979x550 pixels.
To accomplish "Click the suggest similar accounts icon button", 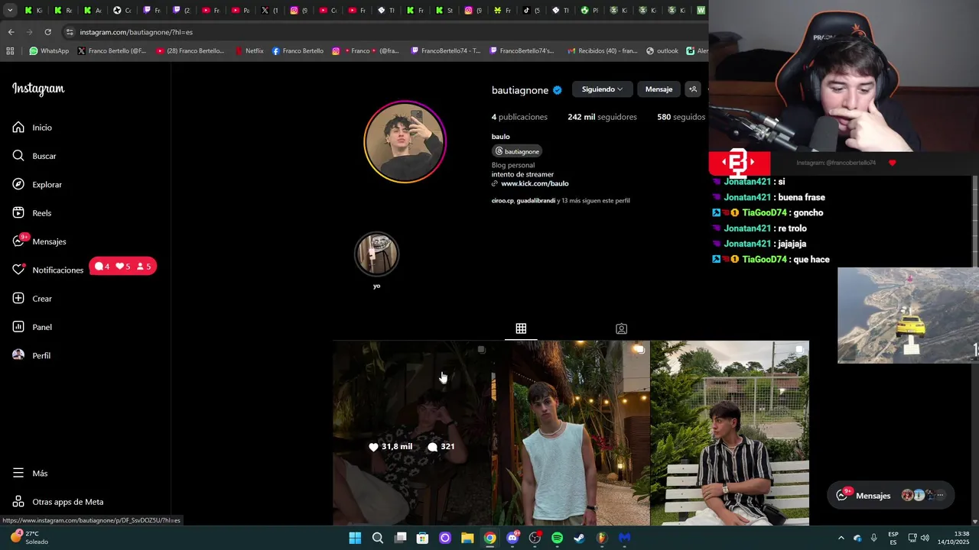I will click(693, 89).
